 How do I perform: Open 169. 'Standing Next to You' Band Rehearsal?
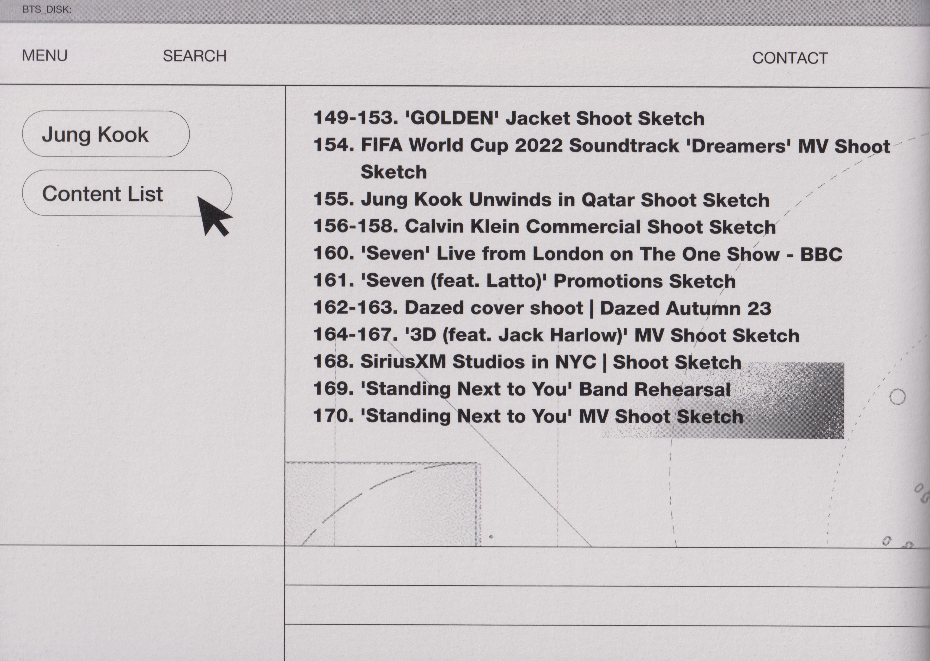tap(522, 389)
